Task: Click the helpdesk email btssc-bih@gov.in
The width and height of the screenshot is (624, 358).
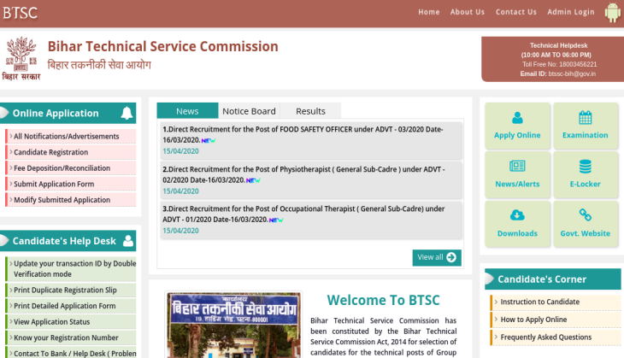Action: point(572,73)
